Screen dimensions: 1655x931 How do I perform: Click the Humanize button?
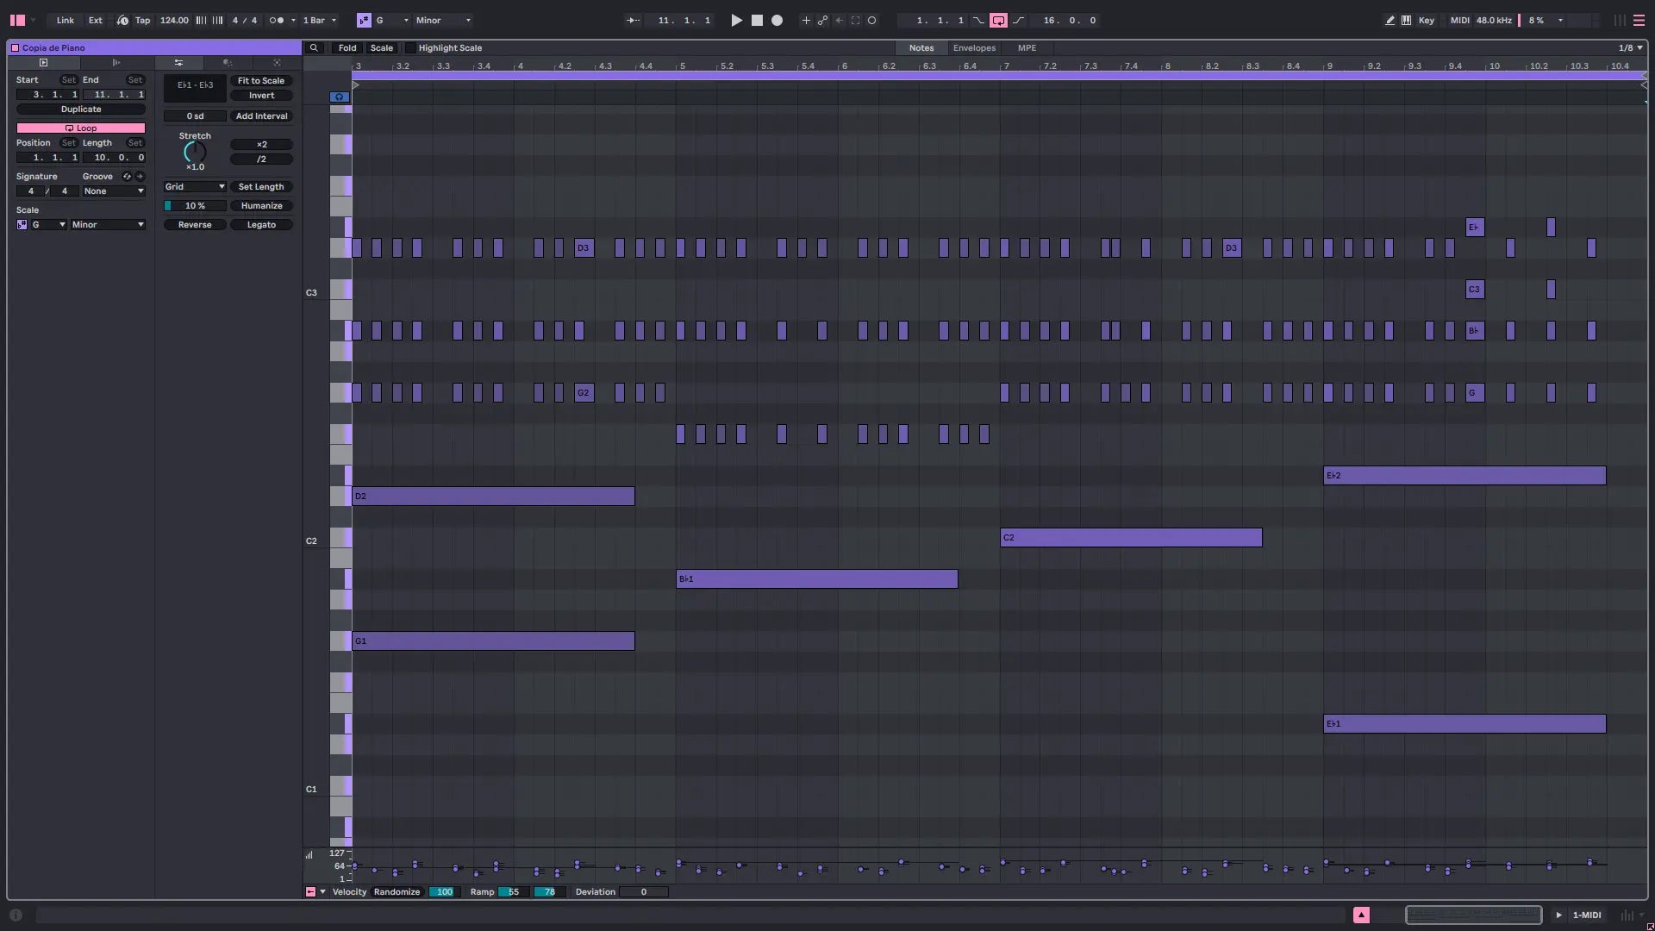tap(261, 206)
